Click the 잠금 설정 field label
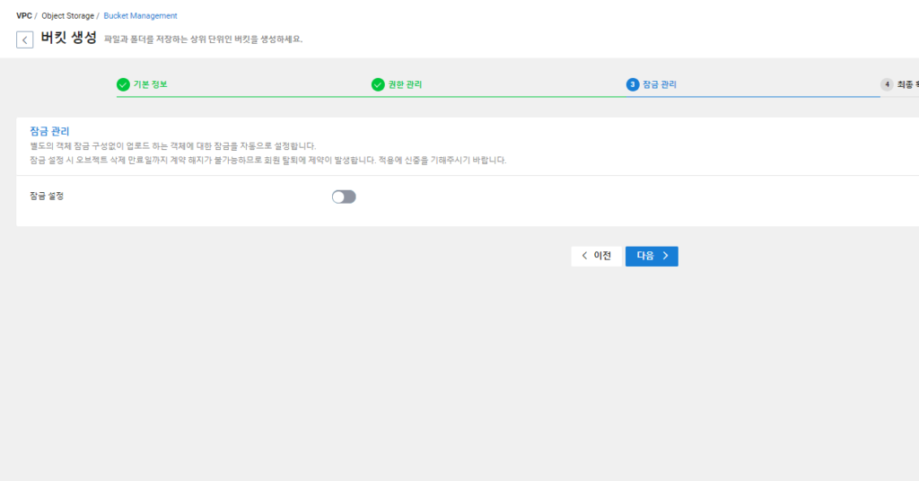The height and width of the screenshot is (481, 919). pyautogui.click(x=47, y=196)
